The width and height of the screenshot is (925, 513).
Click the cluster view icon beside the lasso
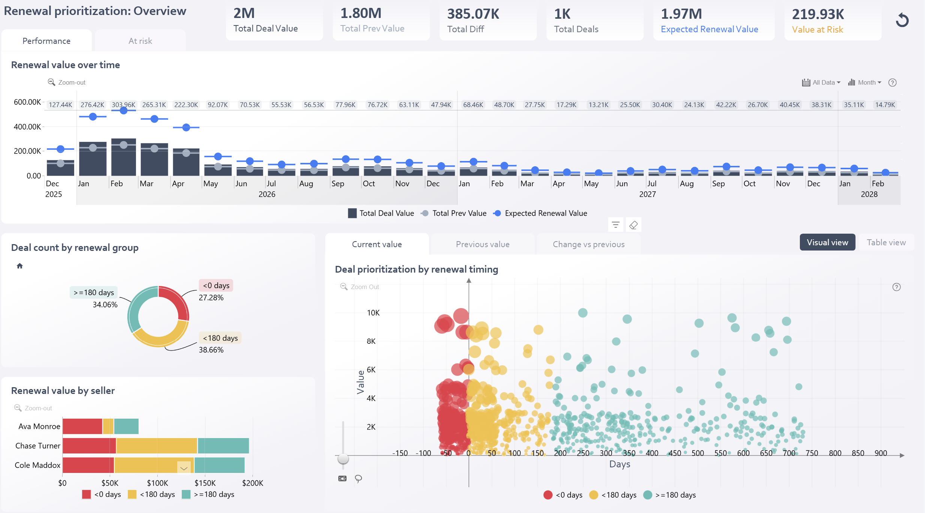tap(342, 479)
